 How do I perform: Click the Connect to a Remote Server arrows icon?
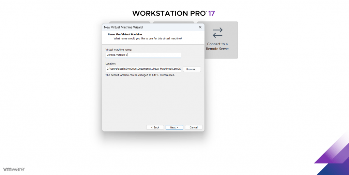point(217,33)
